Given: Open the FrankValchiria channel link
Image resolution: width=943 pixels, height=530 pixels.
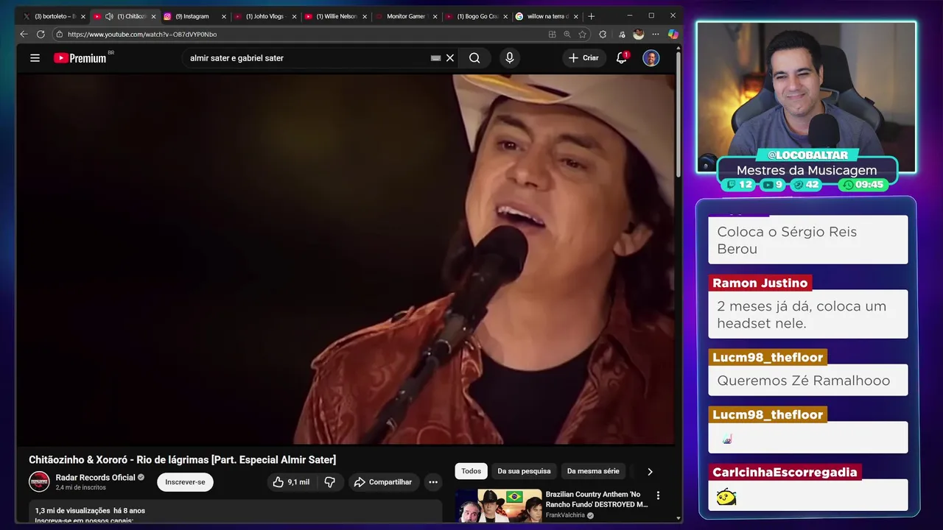Looking at the screenshot, I should pos(565,515).
